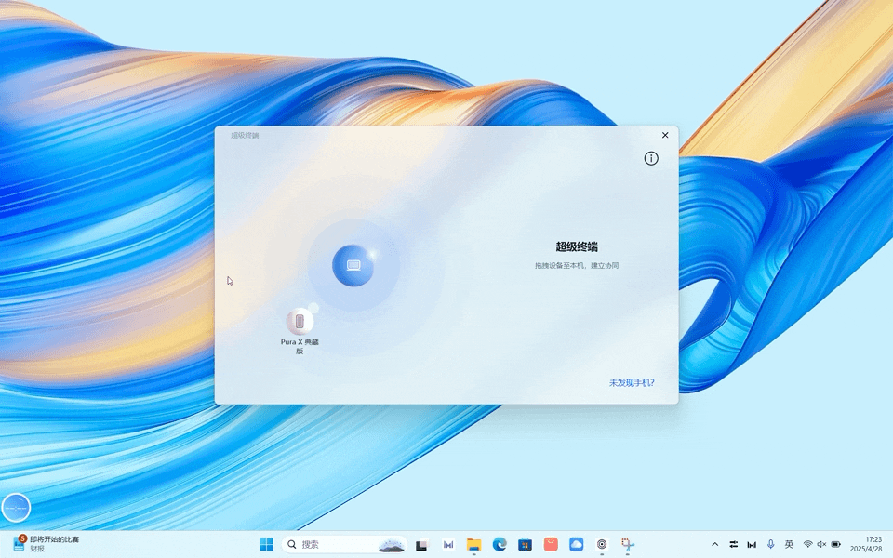This screenshot has height=558, width=893.
Task: Toggle the 英 input language indicator
Action: [x=789, y=544]
